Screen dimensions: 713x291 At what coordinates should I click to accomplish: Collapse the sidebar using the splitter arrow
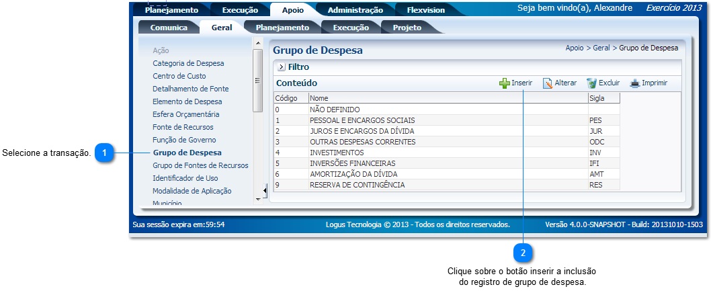coord(265,192)
